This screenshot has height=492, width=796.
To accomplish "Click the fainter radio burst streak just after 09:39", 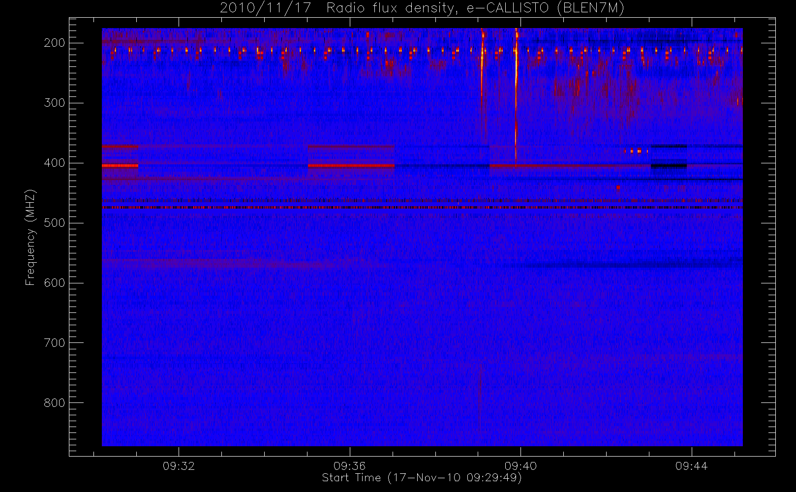I will point(482,69).
